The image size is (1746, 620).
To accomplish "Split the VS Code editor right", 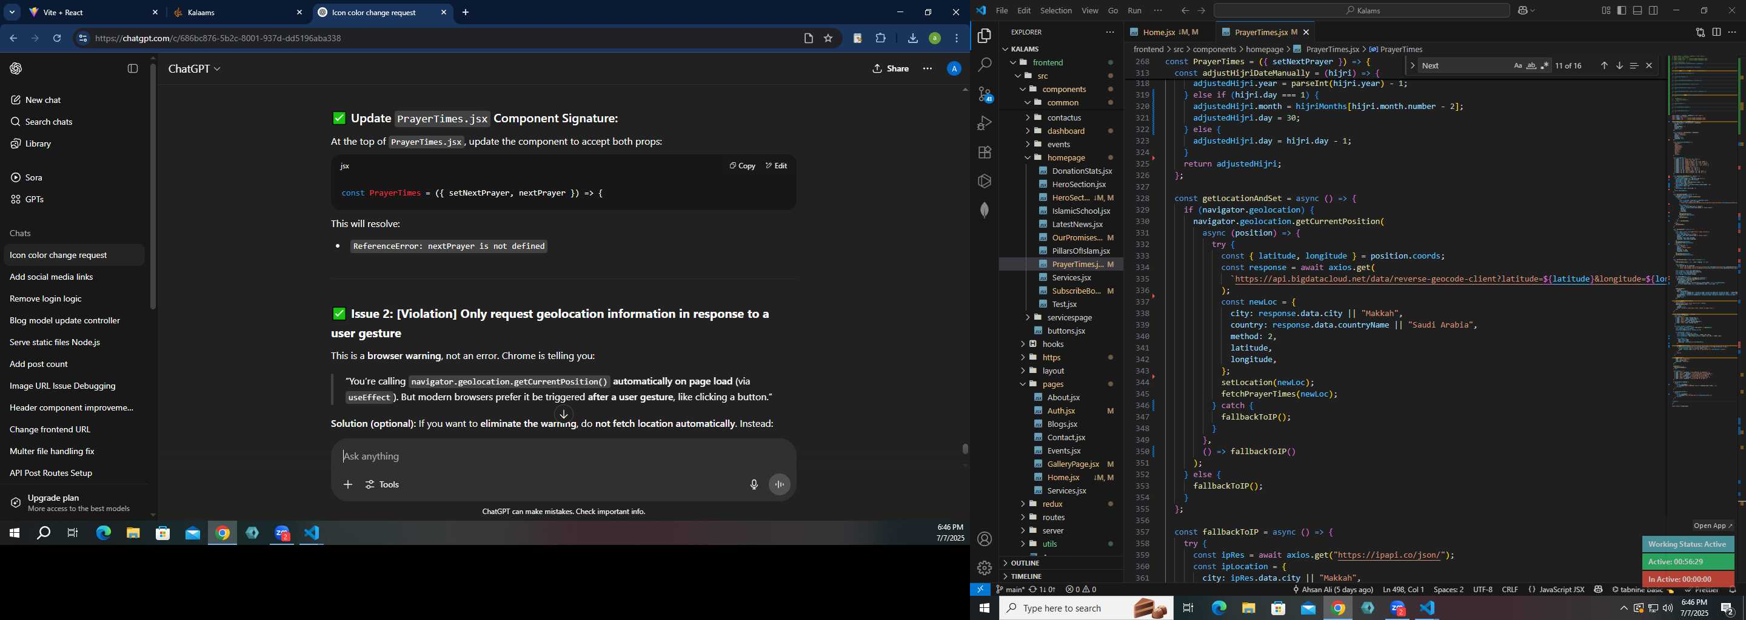I will click(1716, 33).
